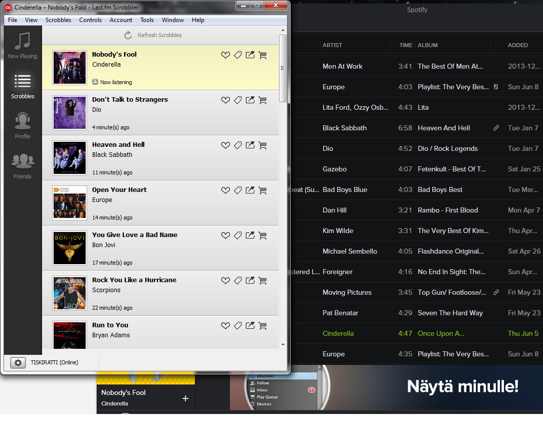Click local file icon on Europe 4:03 row
The height and width of the screenshot is (424, 543).
point(496,87)
